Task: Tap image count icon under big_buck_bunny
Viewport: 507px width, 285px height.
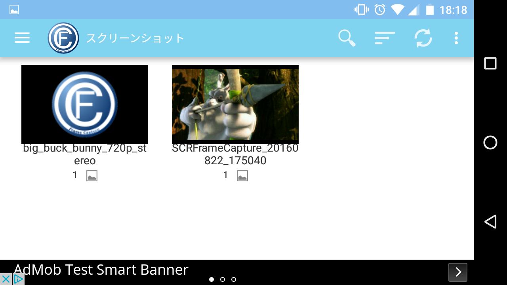Action: pos(92,176)
